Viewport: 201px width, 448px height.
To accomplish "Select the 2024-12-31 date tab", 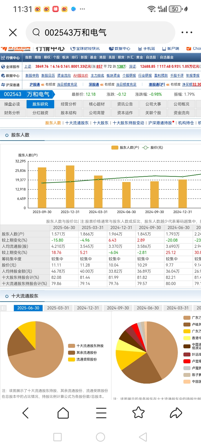I will (88, 308).
